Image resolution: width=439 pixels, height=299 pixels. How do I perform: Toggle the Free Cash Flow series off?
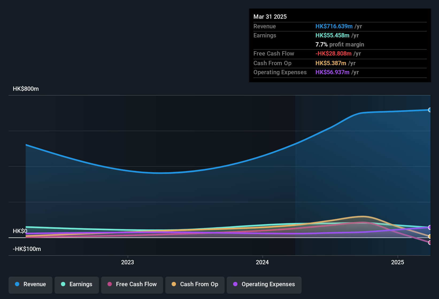pos(132,284)
